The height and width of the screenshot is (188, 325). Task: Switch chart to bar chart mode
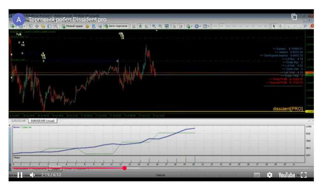pos(134,26)
